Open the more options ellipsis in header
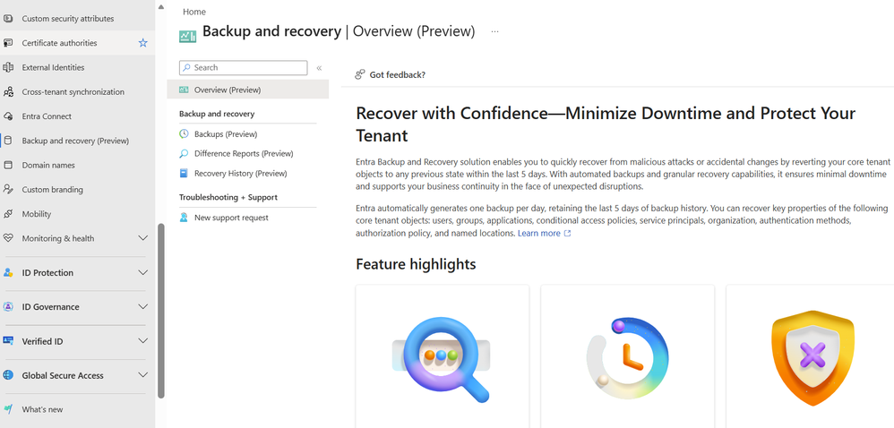 [x=494, y=32]
